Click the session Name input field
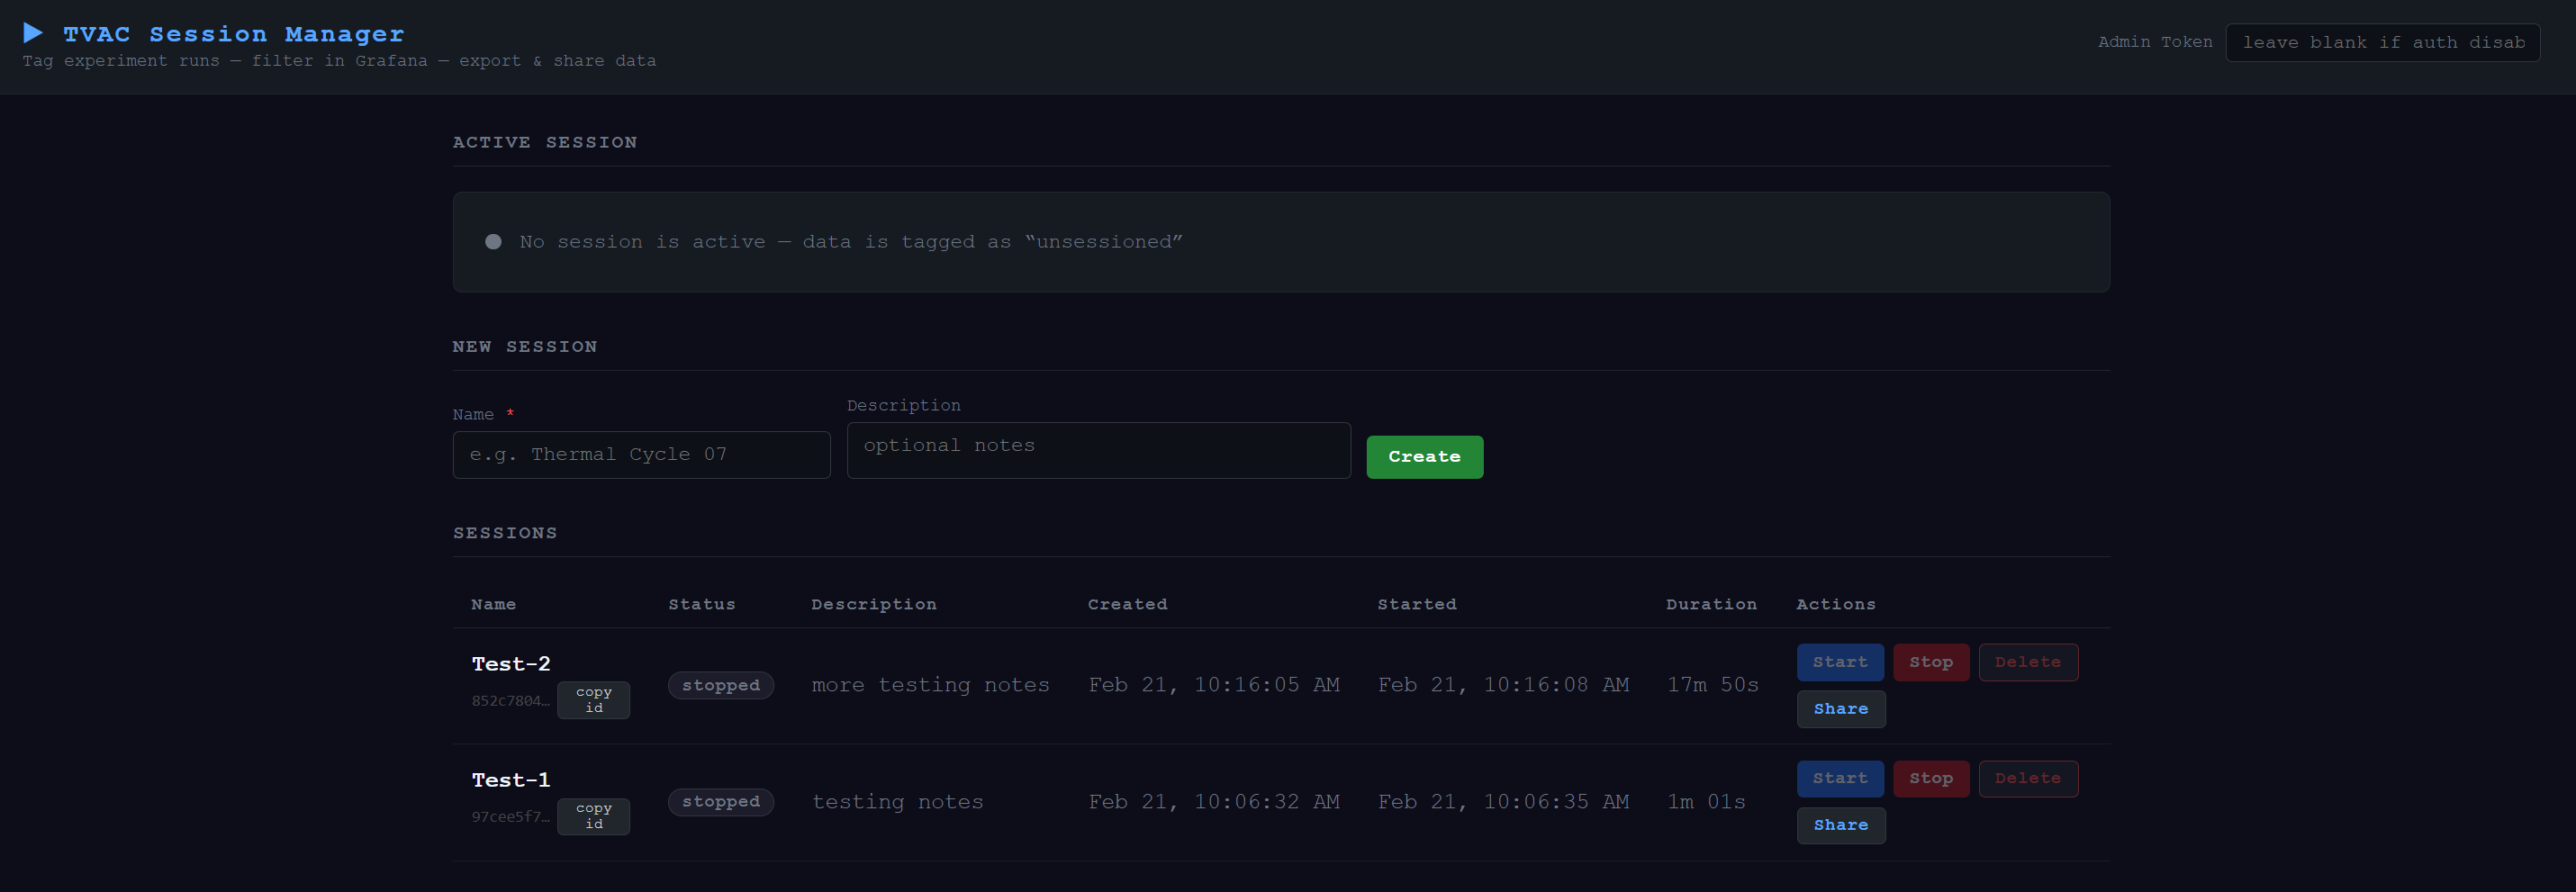The width and height of the screenshot is (2576, 892). pos(641,455)
